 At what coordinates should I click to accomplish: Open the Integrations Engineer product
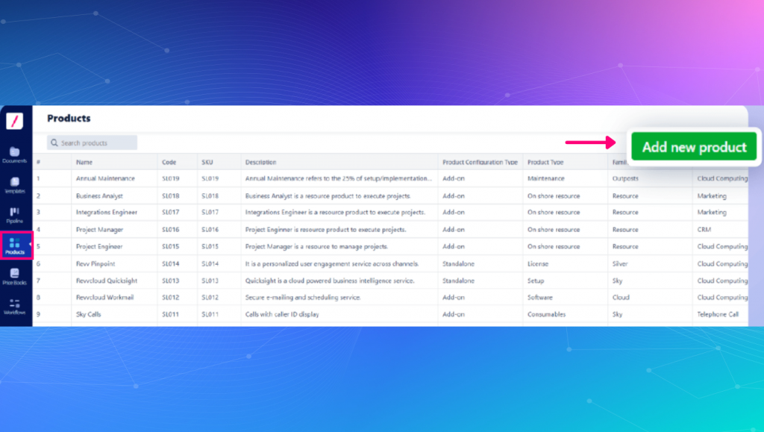(x=107, y=213)
